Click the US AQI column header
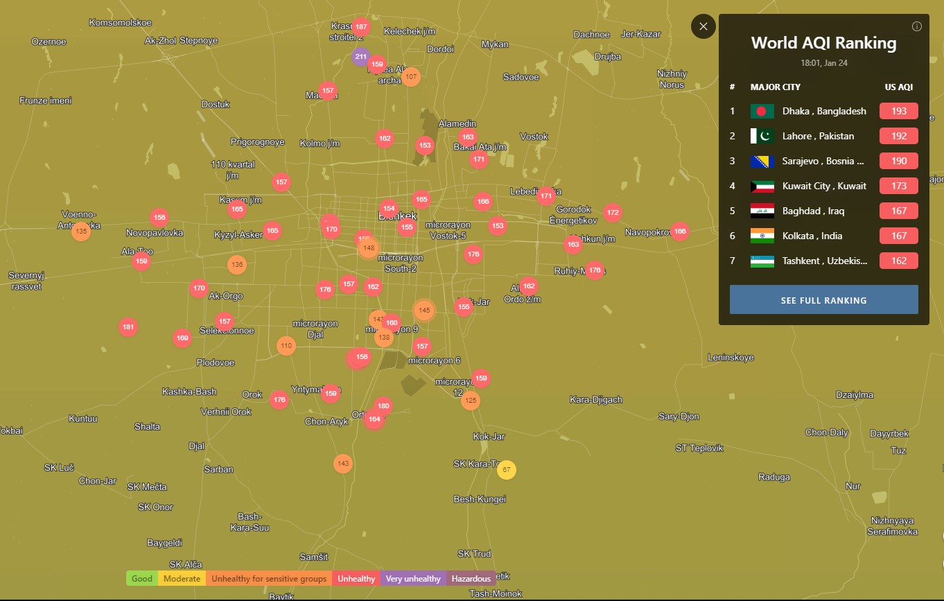The image size is (944, 601). (x=898, y=87)
